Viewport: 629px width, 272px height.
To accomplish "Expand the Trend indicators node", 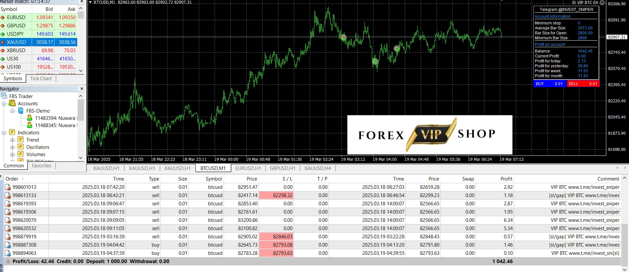I will tap(12, 140).
